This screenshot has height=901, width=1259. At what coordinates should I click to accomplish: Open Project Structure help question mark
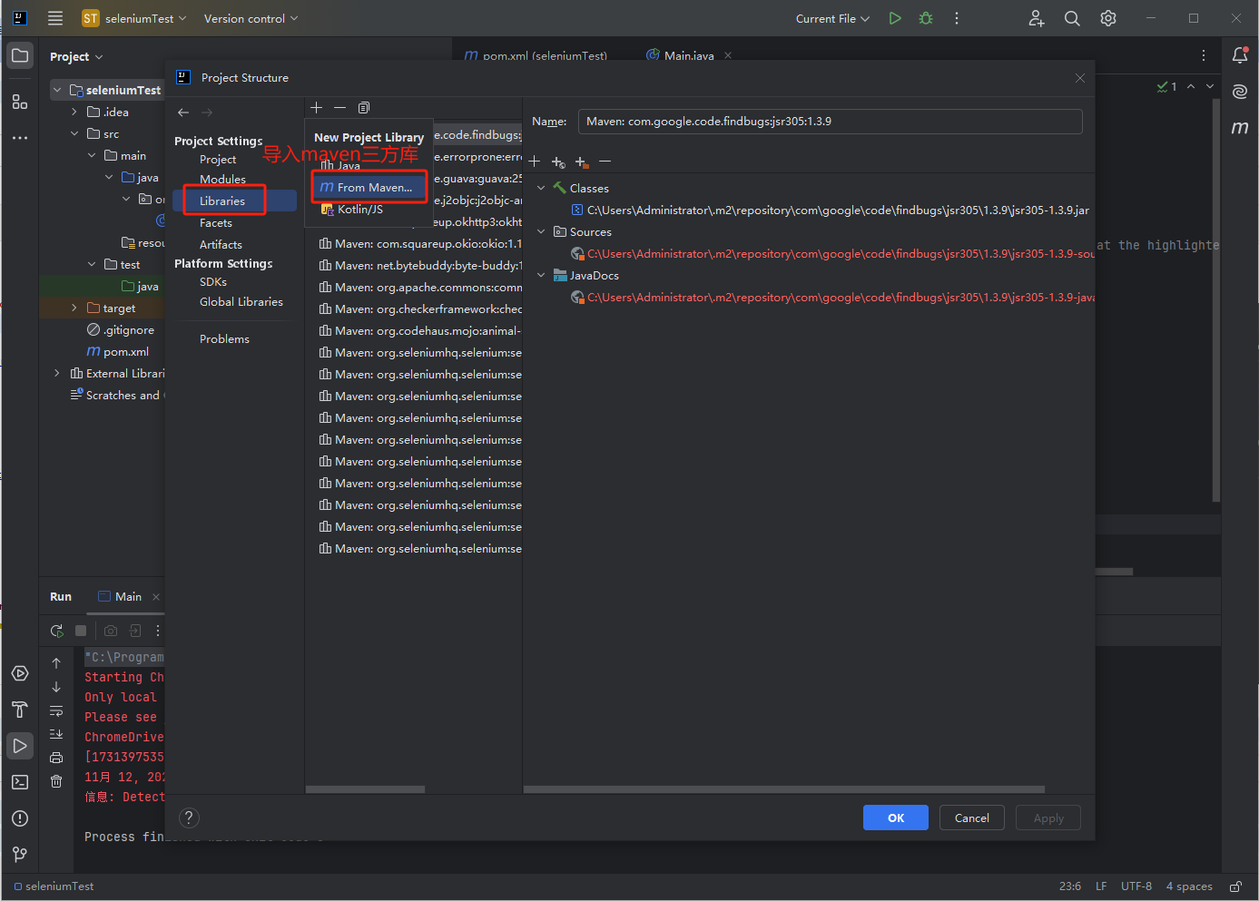(189, 818)
